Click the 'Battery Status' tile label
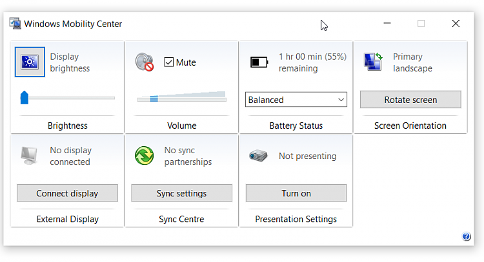The width and height of the screenshot is (484, 262). [296, 126]
